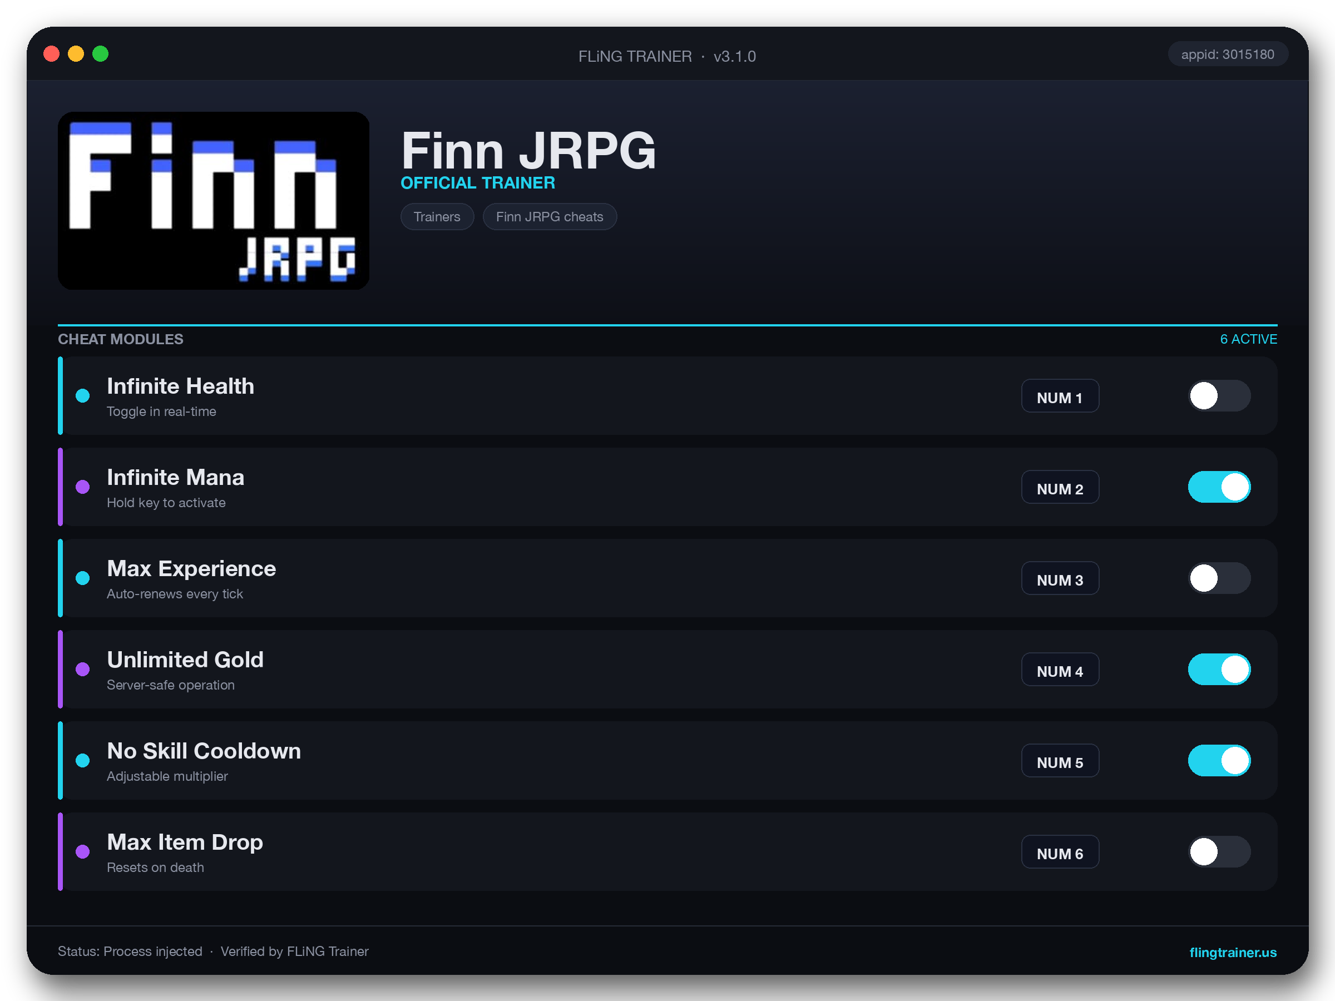The width and height of the screenshot is (1335, 1001).
Task: Click the purple dot beside Unlimited Gold
Action: click(x=83, y=669)
